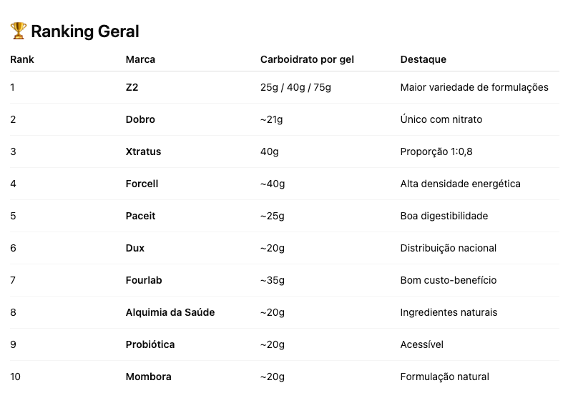568x418 pixels.
Task: Click the Destaque column header
Action: pos(423,59)
